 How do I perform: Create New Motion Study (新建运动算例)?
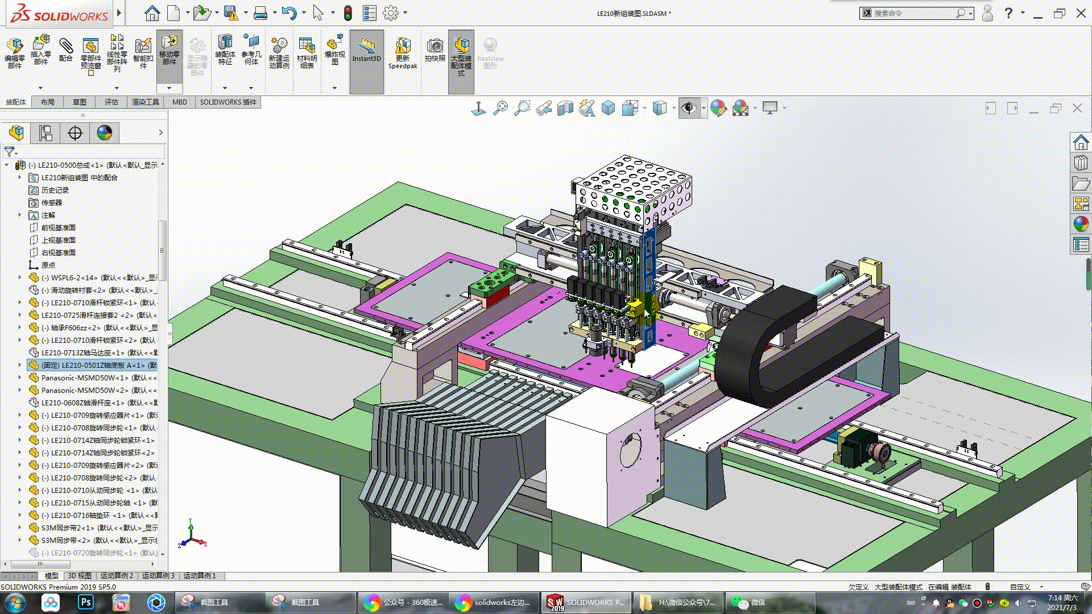(279, 53)
